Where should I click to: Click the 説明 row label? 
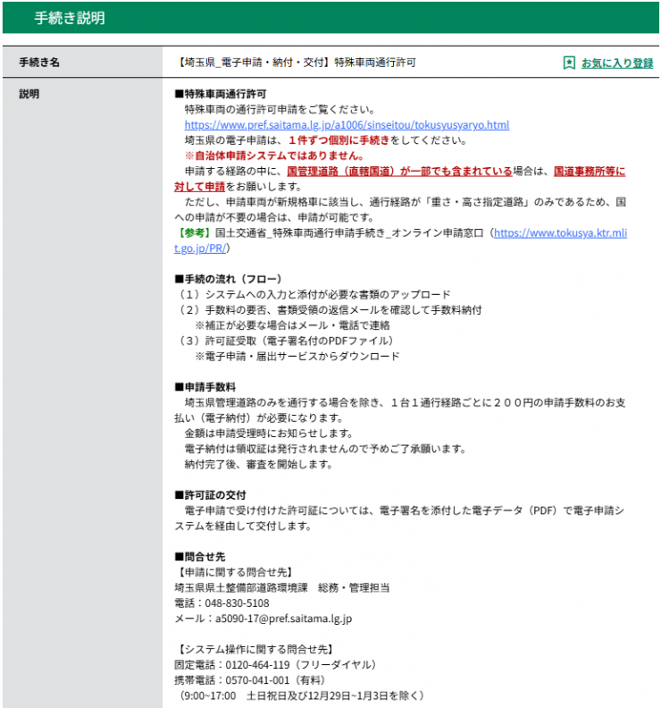[29, 94]
